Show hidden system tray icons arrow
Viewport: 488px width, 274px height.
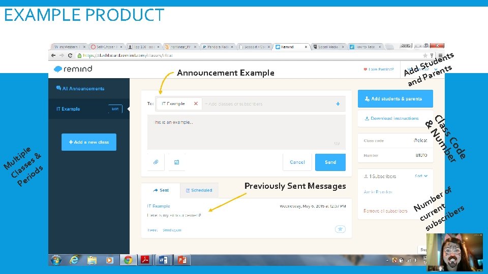coord(387,260)
